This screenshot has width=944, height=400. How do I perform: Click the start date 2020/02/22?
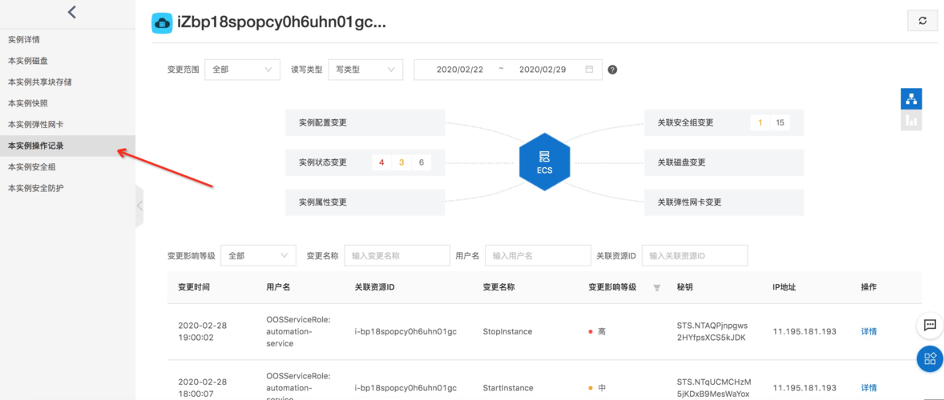(x=460, y=70)
